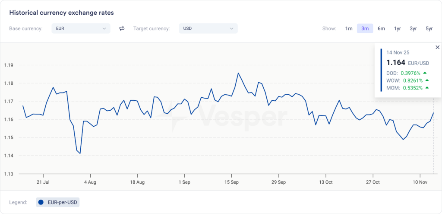The width and height of the screenshot is (442, 214).
Task: Click the 4 Aug x-axis date label
Action: tap(90, 182)
